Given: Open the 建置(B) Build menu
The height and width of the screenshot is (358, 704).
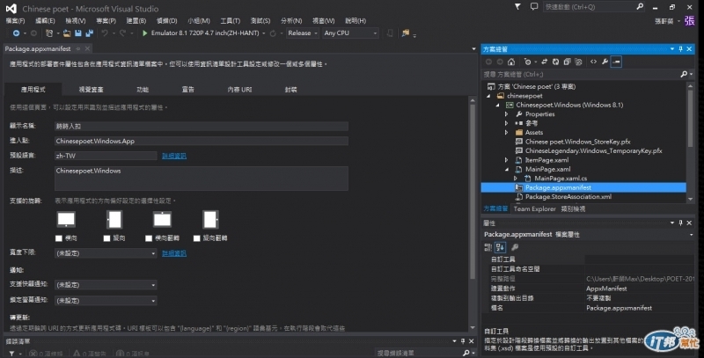Looking at the screenshot, I should [x=136, y=20].
